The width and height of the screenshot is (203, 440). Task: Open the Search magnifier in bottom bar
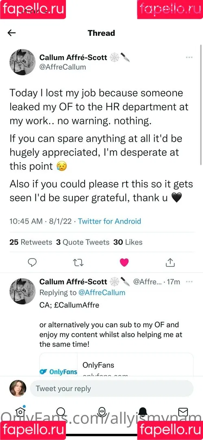61,412
